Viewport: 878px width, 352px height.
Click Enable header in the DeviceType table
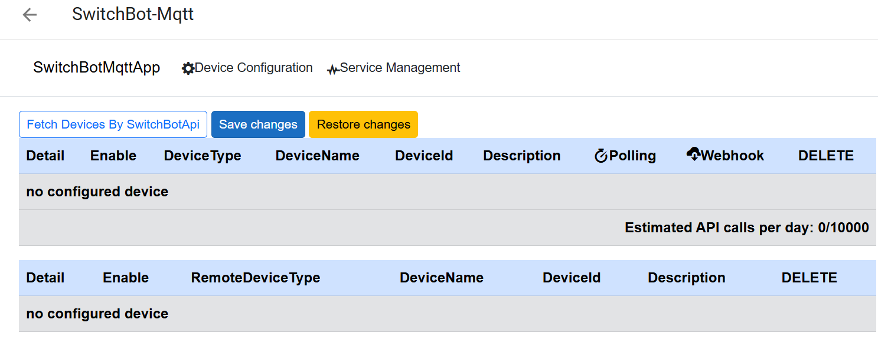pos(113,156)
